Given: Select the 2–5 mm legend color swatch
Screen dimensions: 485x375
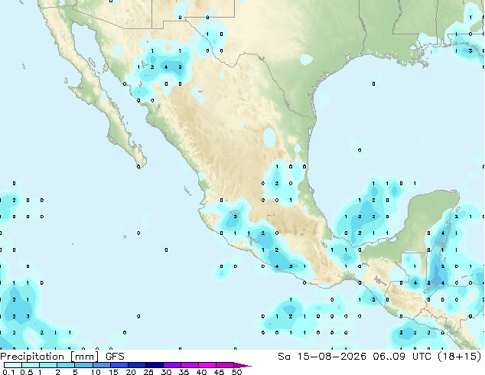Looking at the screenshot, I should click(66, 365).
